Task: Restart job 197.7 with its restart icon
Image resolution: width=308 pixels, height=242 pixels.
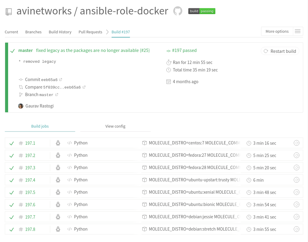Action: [296, 217]
